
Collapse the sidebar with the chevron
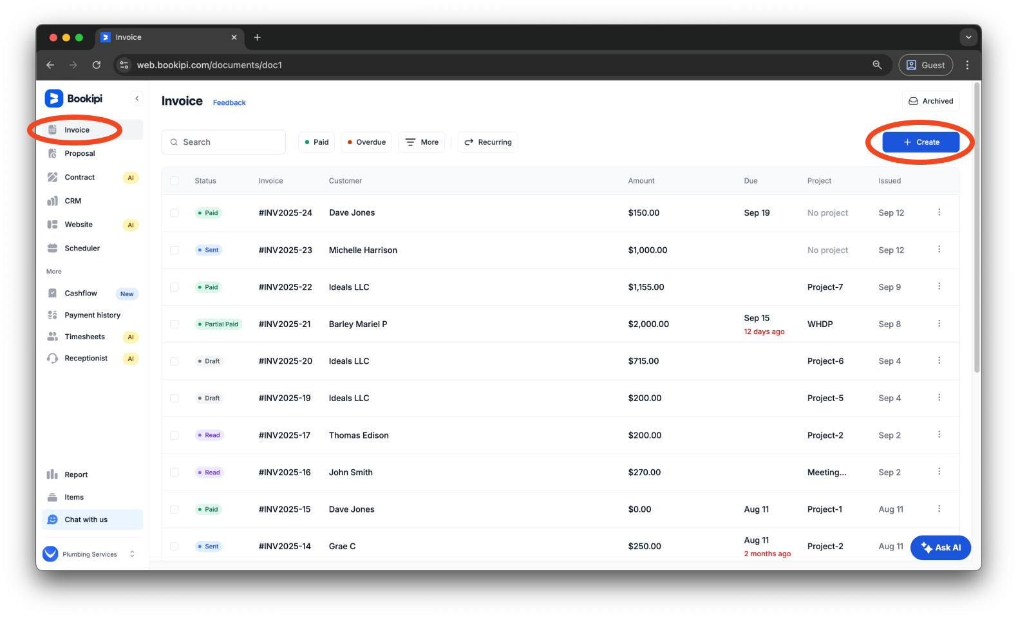point(137,98)
